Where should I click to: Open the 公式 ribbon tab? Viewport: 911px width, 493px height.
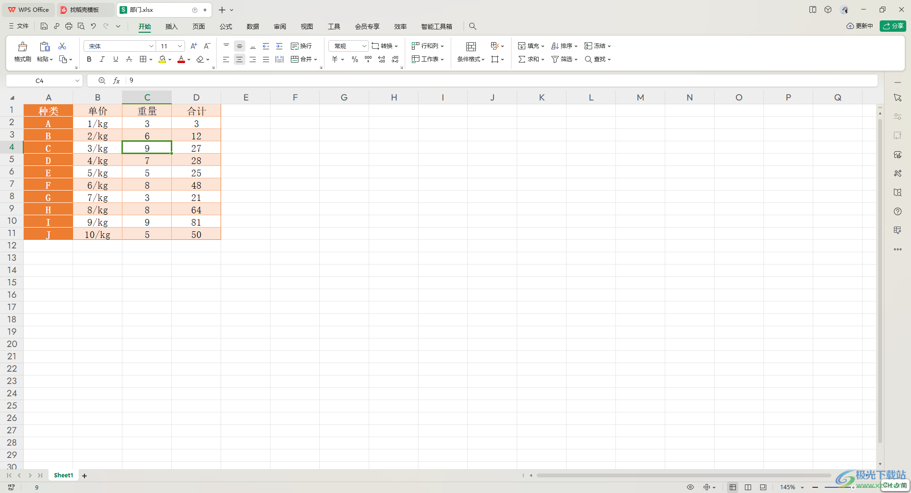pos(226,27)
